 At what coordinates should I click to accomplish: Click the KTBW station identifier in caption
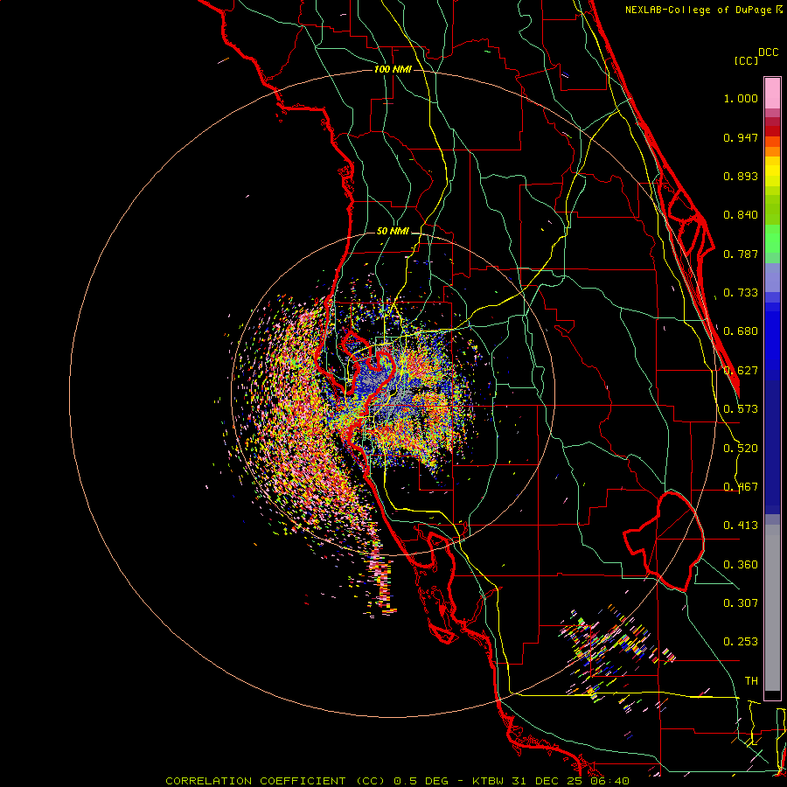pos(490,781)
